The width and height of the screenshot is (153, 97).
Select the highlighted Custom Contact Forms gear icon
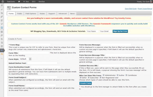tap(2, 50)
